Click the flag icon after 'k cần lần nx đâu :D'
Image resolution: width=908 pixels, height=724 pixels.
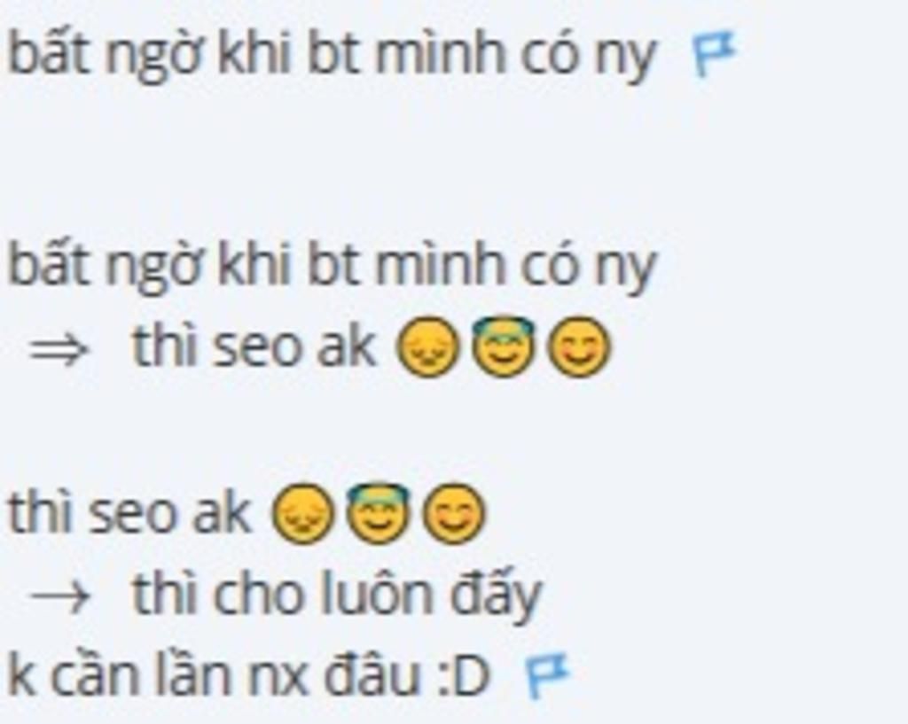click(x=547, y=675)
